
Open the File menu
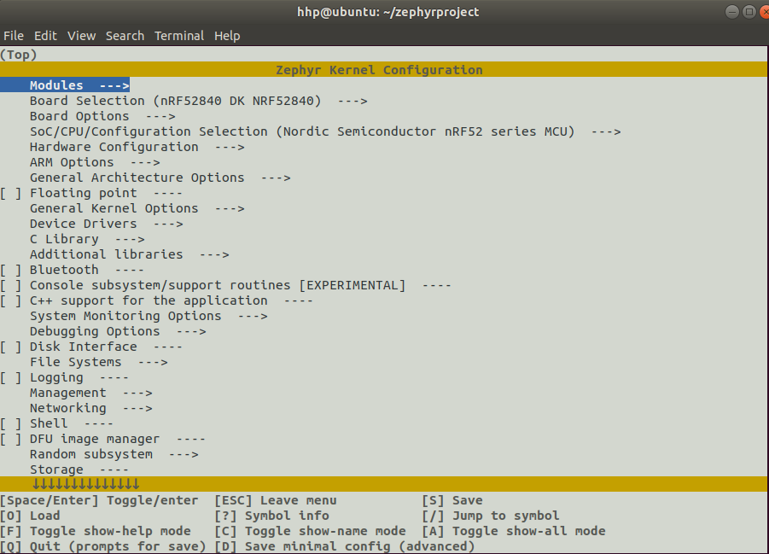coord(14,36)
